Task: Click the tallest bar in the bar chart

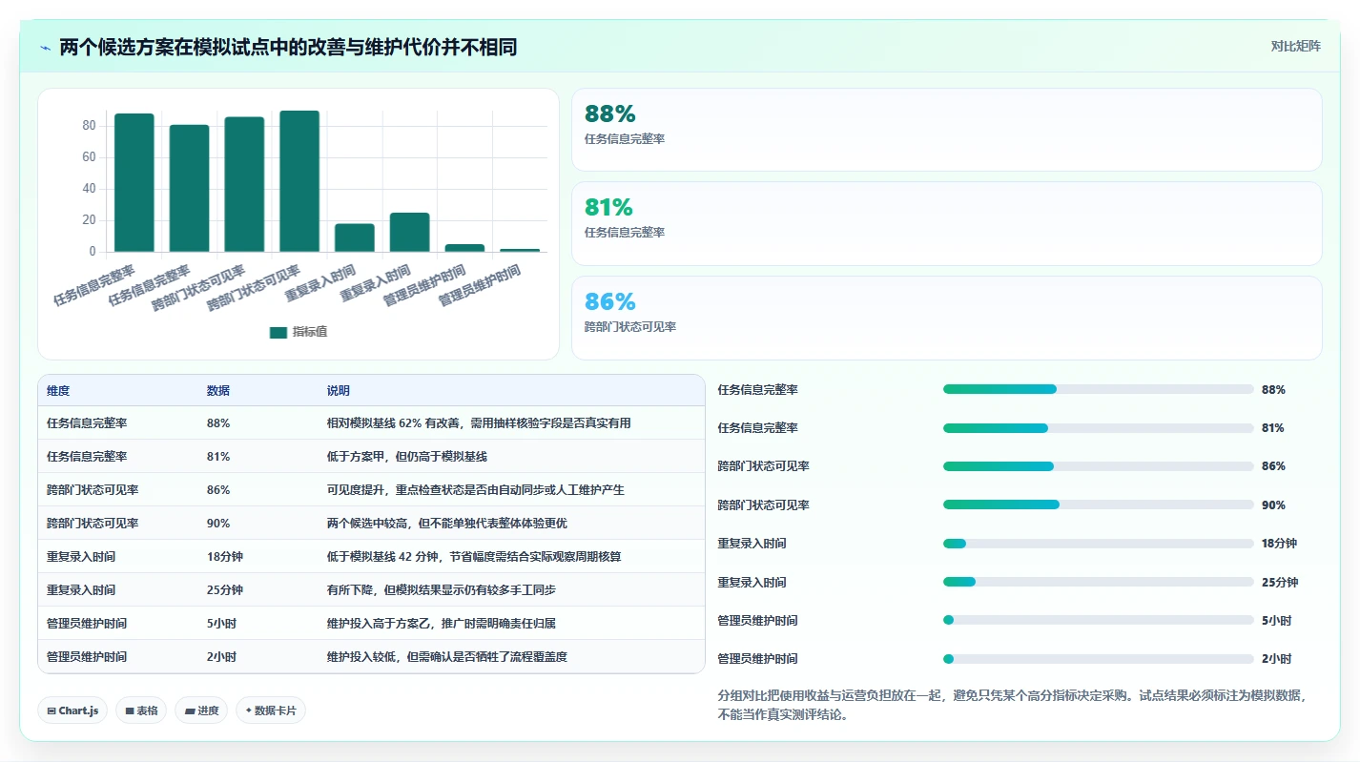Action: (x=299, y=181)
